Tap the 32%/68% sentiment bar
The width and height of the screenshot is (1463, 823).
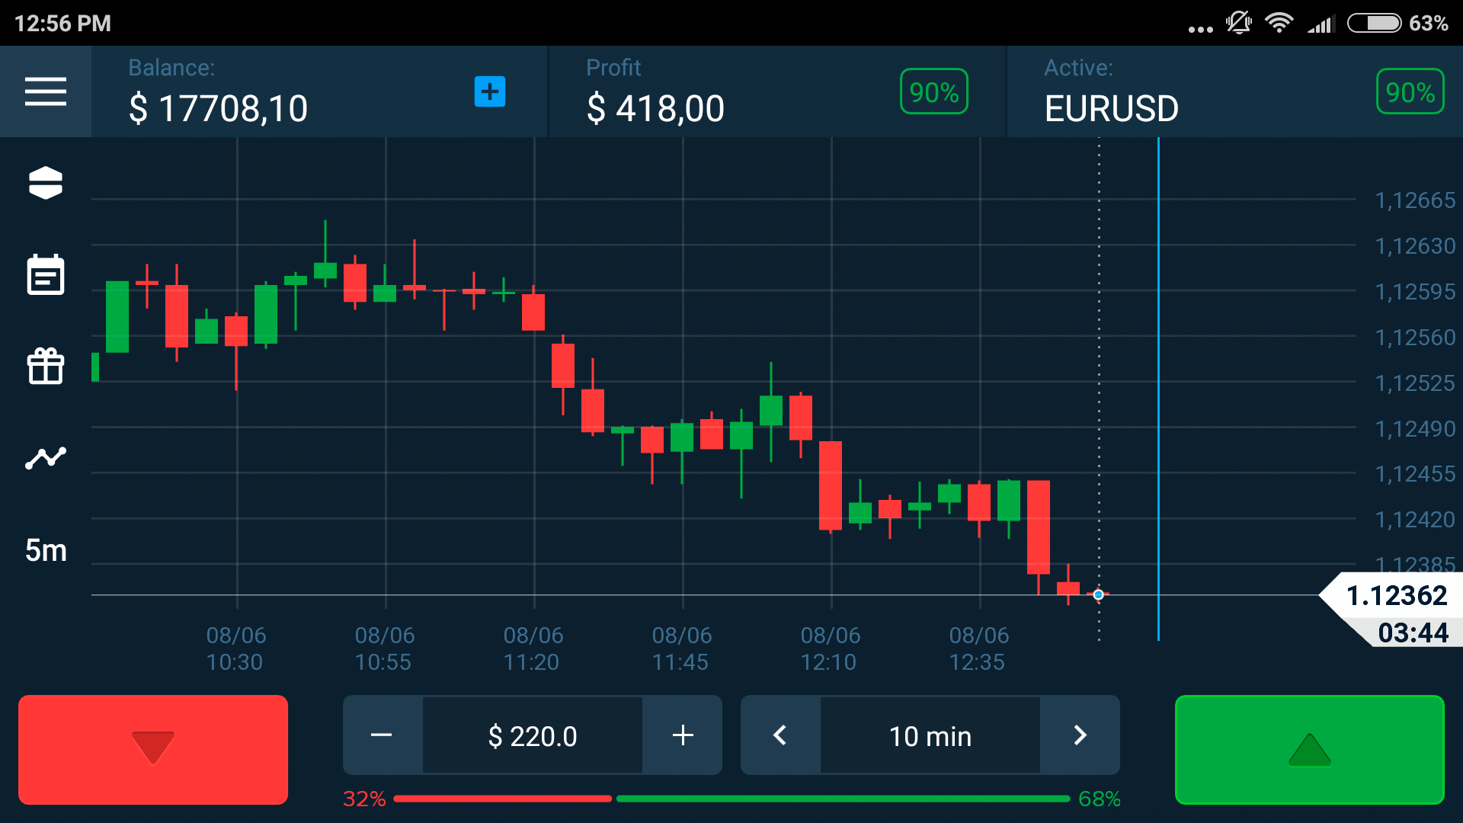[731, 799]
